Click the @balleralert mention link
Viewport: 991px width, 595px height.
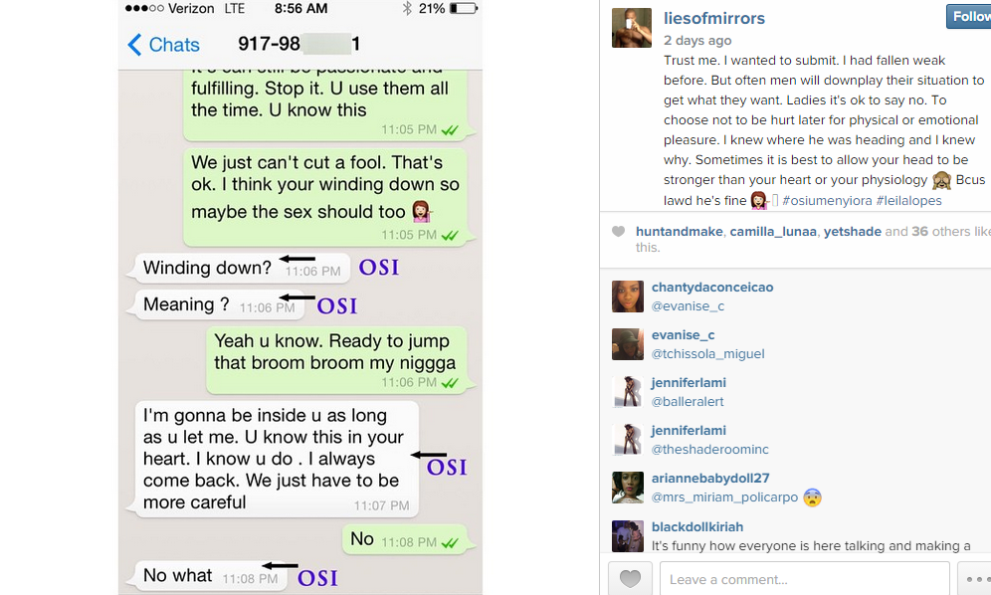coord(688,402)
